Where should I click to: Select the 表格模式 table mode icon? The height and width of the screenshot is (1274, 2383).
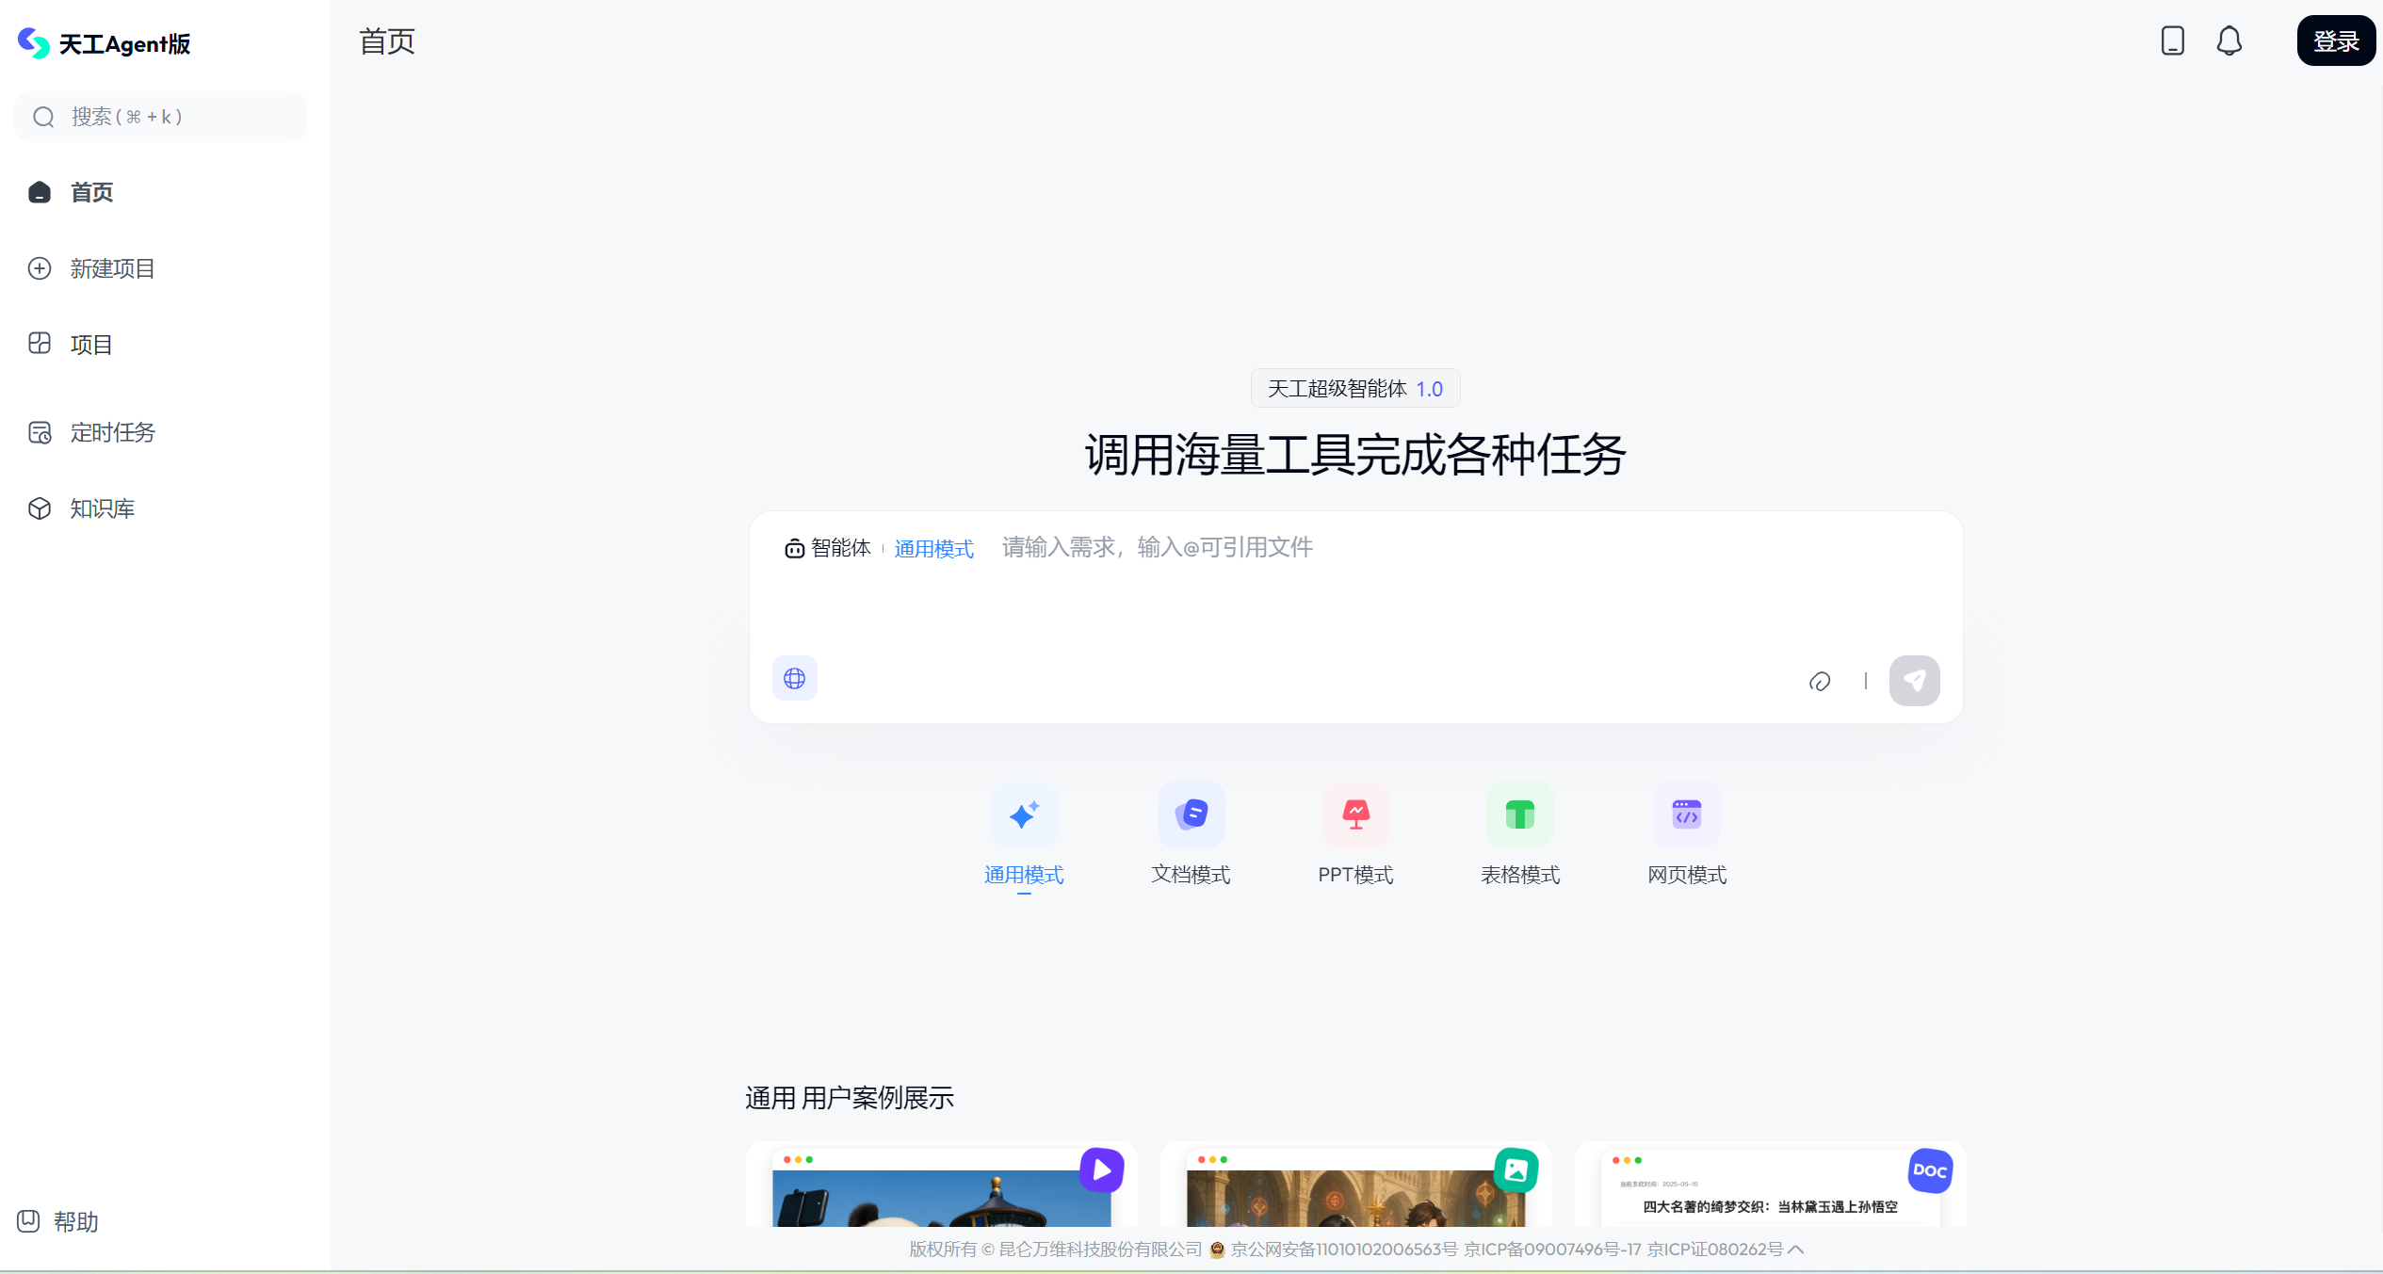click(x=1519, y=814)
